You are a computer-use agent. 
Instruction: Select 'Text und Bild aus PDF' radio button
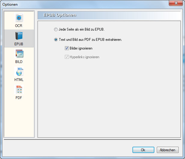point(56,40)
